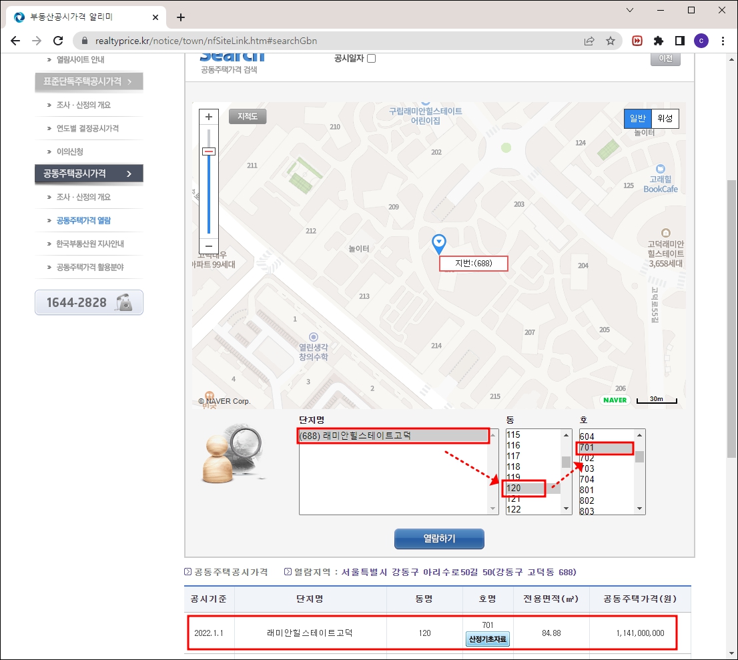Click the blue location pin on map
This screenshot has height=660, width=738.
(438, 244)
